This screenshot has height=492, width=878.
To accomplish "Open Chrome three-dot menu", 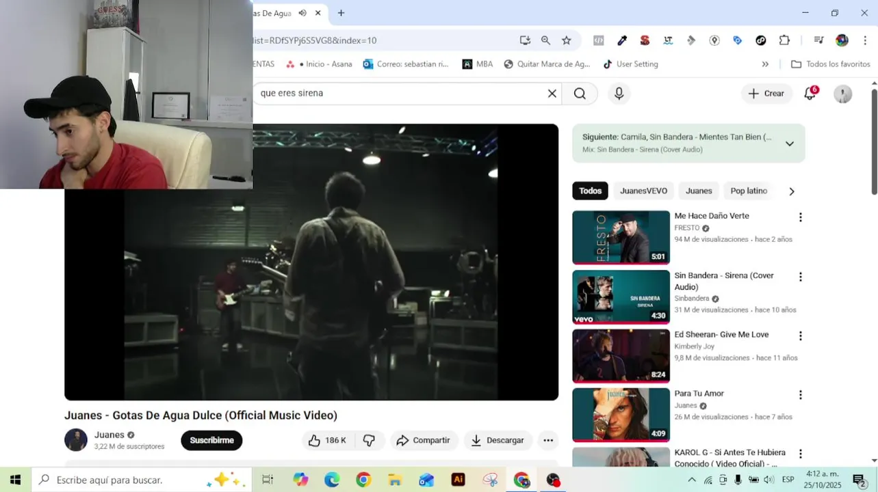I will (865, 40).
